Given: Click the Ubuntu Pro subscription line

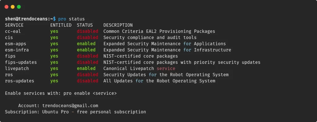Looking at the screenshot, I should [76, 112].
